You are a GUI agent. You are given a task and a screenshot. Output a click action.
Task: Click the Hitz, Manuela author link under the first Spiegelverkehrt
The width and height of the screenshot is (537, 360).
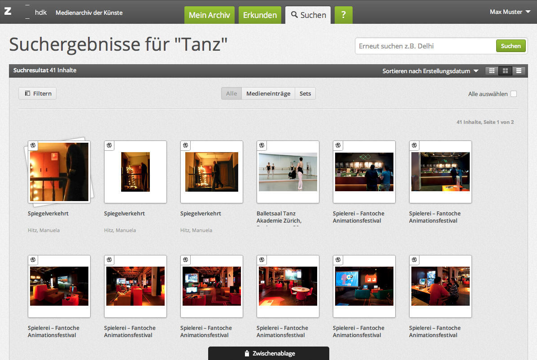click(x=44, y=230)
